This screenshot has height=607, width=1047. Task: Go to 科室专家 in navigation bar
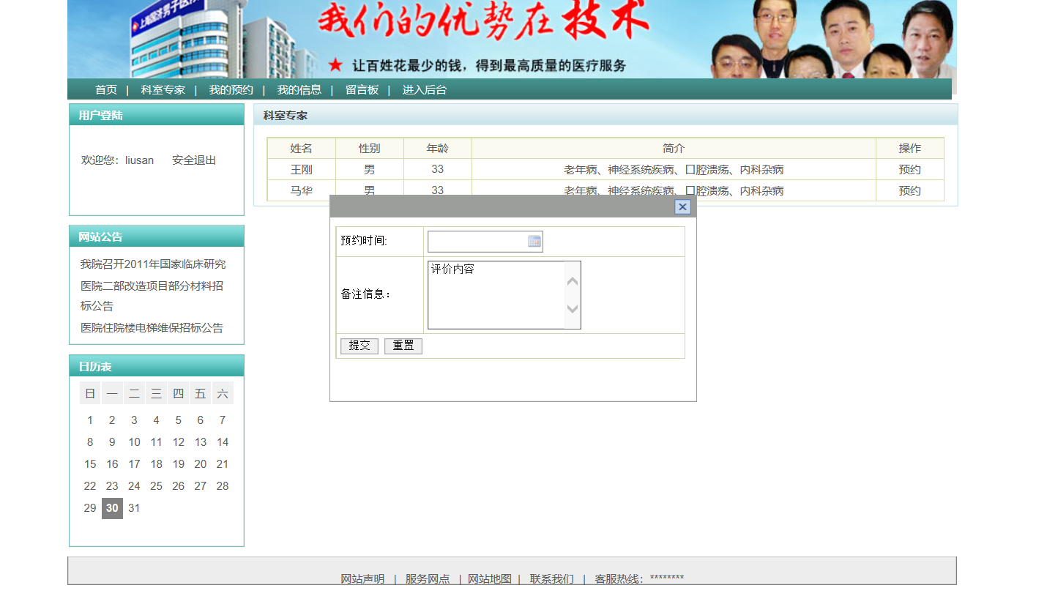(x=163, y=90)
